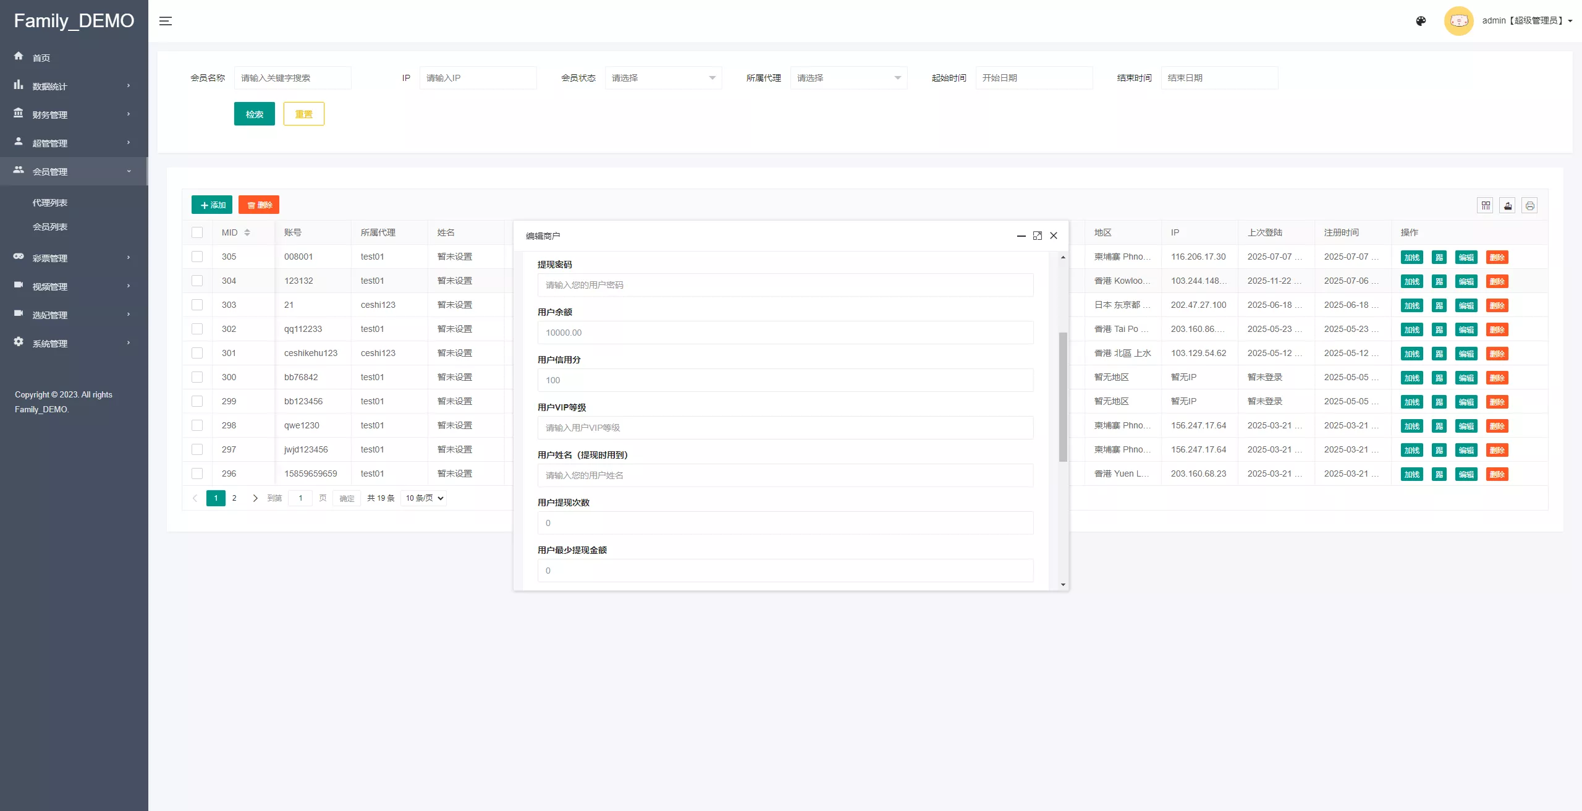
Task: Click the column filter grid icon
Action: pos(1486,206)
